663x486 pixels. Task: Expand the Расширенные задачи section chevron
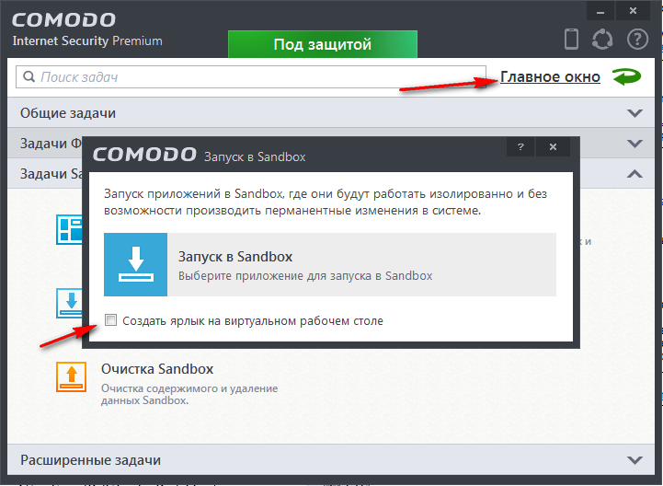[x=634, y=459]
